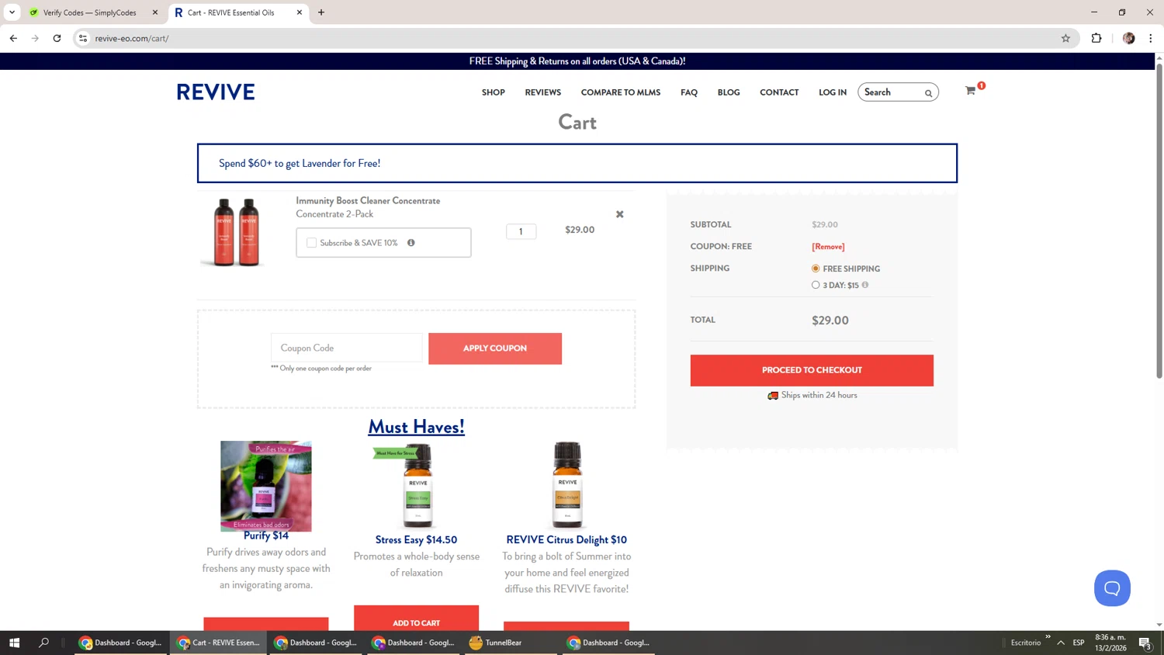The height and width of the screenshot is (655, 1164).
Task: Add Stress Easy to cart
Action: (x=416, y=620)
